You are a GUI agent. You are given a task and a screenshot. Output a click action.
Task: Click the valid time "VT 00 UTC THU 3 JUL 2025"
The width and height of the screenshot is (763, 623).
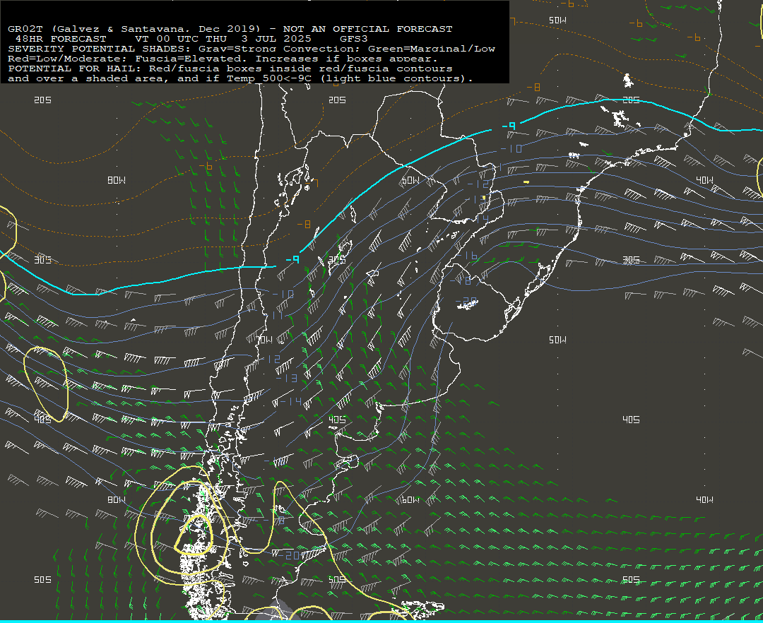(223, 39)
